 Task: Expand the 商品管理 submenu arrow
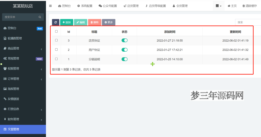pyautogui.click(x=42, y=49)
